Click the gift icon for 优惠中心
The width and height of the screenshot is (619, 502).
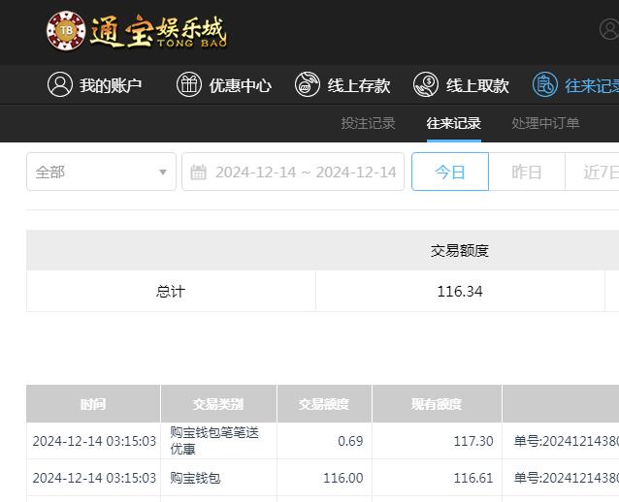pos(189,84)
